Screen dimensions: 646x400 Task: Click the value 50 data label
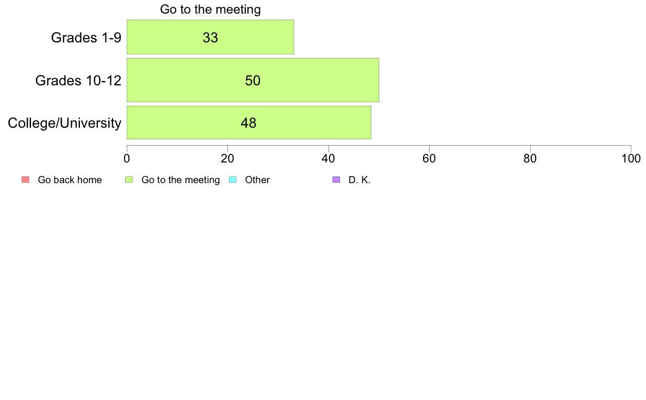[252, 80]
